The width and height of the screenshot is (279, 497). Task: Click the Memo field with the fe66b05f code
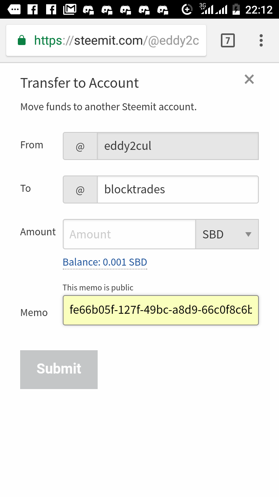click(161, 310)
